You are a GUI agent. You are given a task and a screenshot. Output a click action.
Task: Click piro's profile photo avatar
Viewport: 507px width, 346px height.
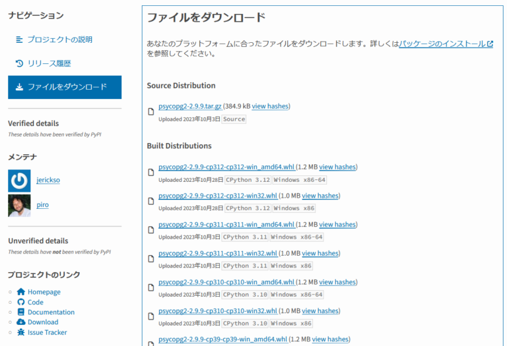click(x=19, y=206)
